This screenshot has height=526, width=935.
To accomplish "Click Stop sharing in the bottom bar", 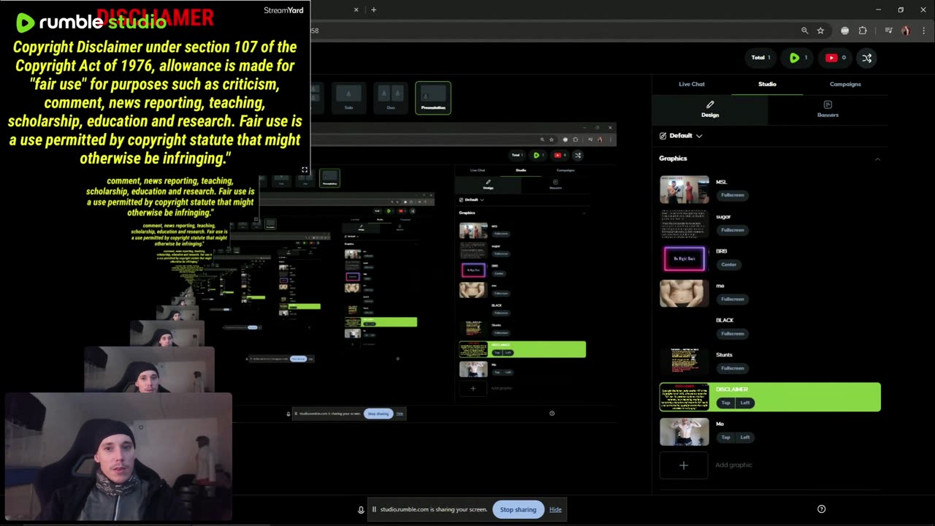I will (x=518, y=509).
